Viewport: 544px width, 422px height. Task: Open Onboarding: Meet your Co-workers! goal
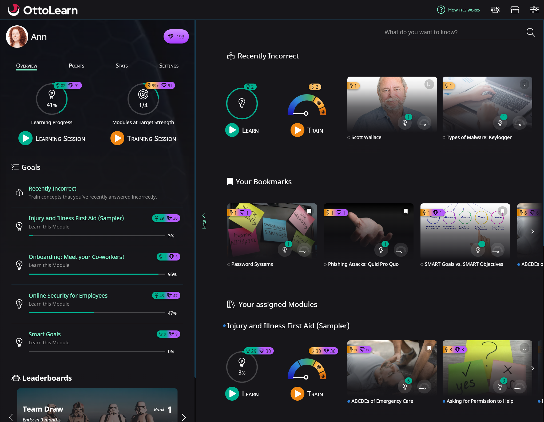pyautogui.click(x=76, y=257)
